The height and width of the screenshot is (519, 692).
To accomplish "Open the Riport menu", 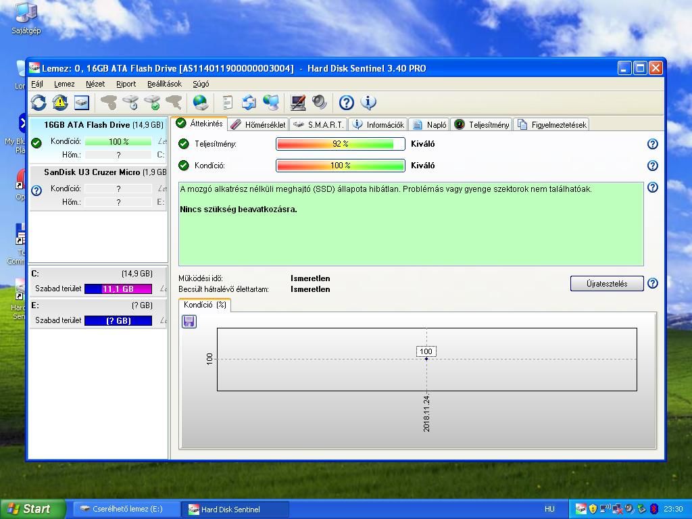I will (x=126, y=84).
